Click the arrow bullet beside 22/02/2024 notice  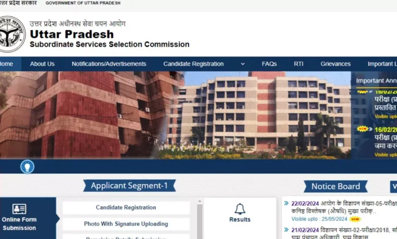click(287, 203)
